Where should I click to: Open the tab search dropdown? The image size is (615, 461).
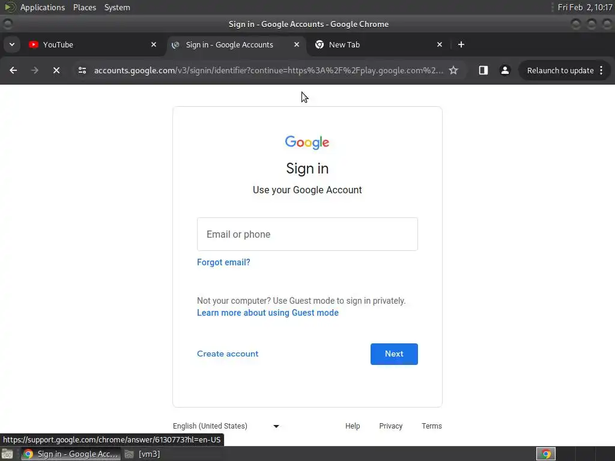click(12, 44)
